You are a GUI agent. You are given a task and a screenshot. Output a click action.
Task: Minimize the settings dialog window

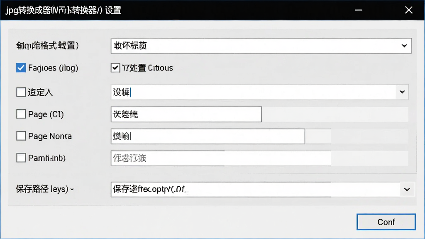359,10
